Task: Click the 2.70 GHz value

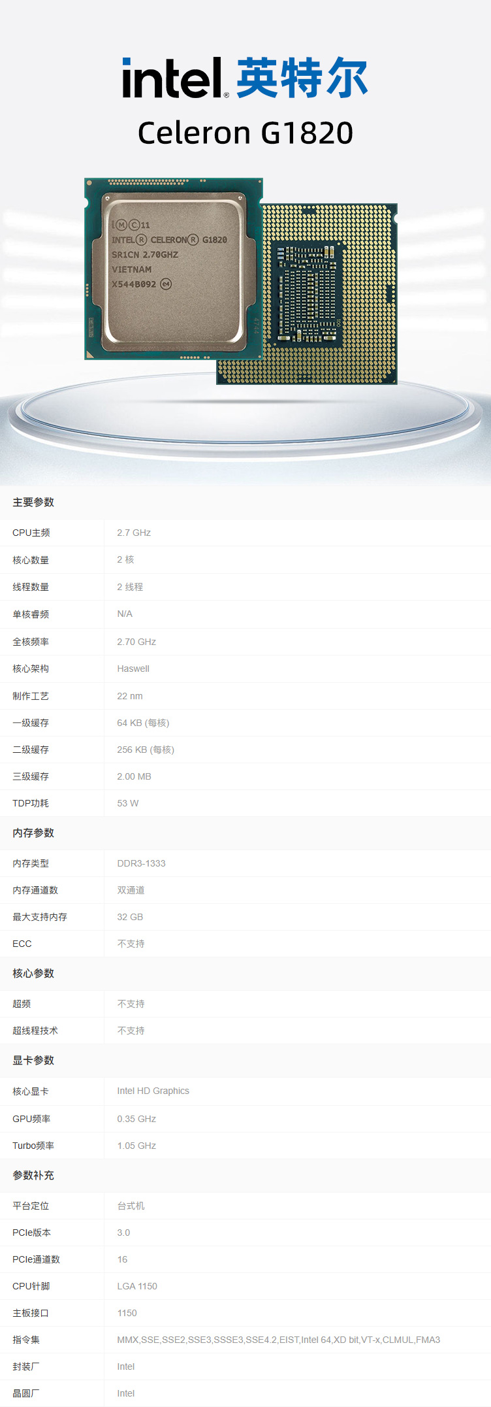Action: pyautogui.click(x=136, y=642)
